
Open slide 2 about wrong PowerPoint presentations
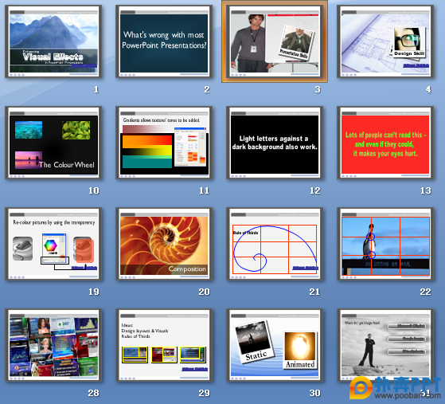(164, 41)
